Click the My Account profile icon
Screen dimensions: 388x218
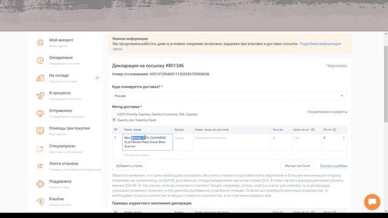pos(40,42)
